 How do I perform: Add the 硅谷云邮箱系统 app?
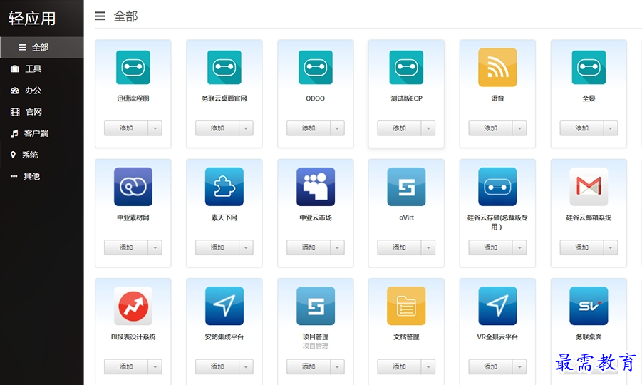coord(581,247)
